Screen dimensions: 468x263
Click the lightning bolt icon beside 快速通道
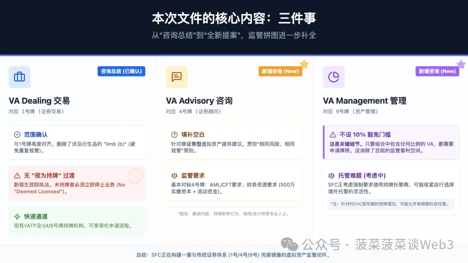17,216
